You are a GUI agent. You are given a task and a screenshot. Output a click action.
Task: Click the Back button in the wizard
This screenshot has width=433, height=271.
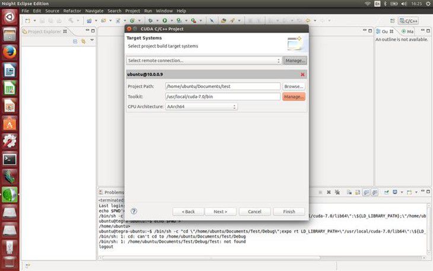tap(189, 212)
